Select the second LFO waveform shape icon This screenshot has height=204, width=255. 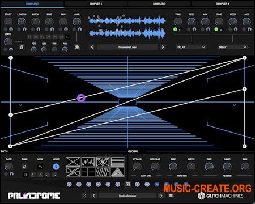coord(36,37)
